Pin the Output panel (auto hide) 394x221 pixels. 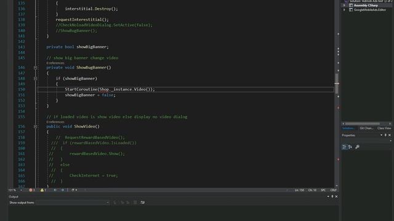click(332, 196)
